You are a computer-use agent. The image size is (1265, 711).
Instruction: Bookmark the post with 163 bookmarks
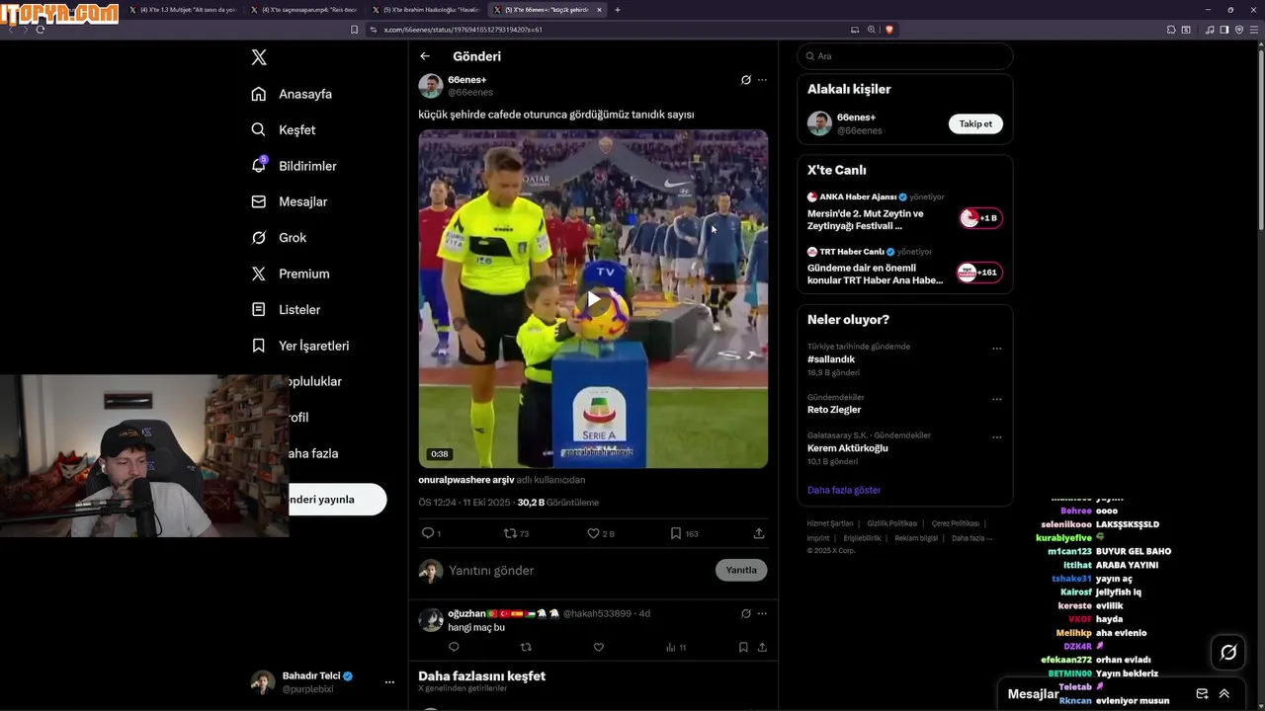(684, 533)
